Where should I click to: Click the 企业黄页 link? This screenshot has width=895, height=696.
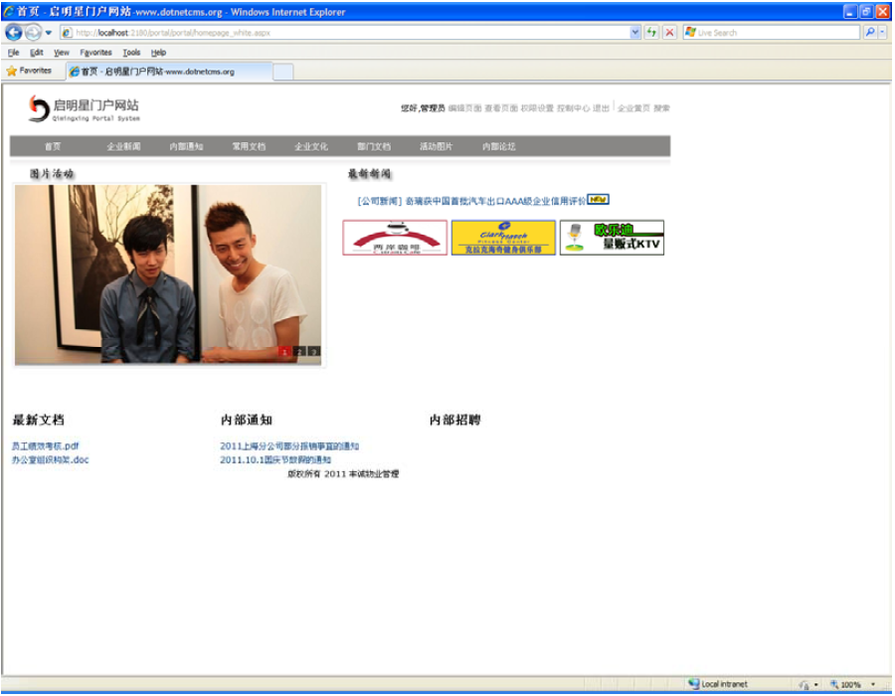tap(633, 108)
